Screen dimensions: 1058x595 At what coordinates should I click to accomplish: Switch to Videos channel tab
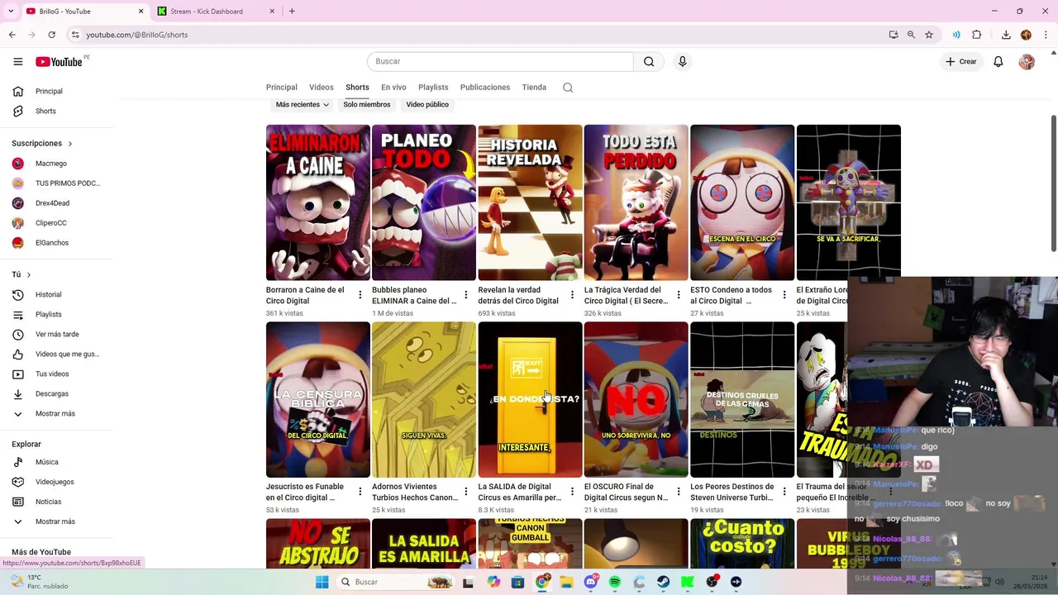pos(322,88)
